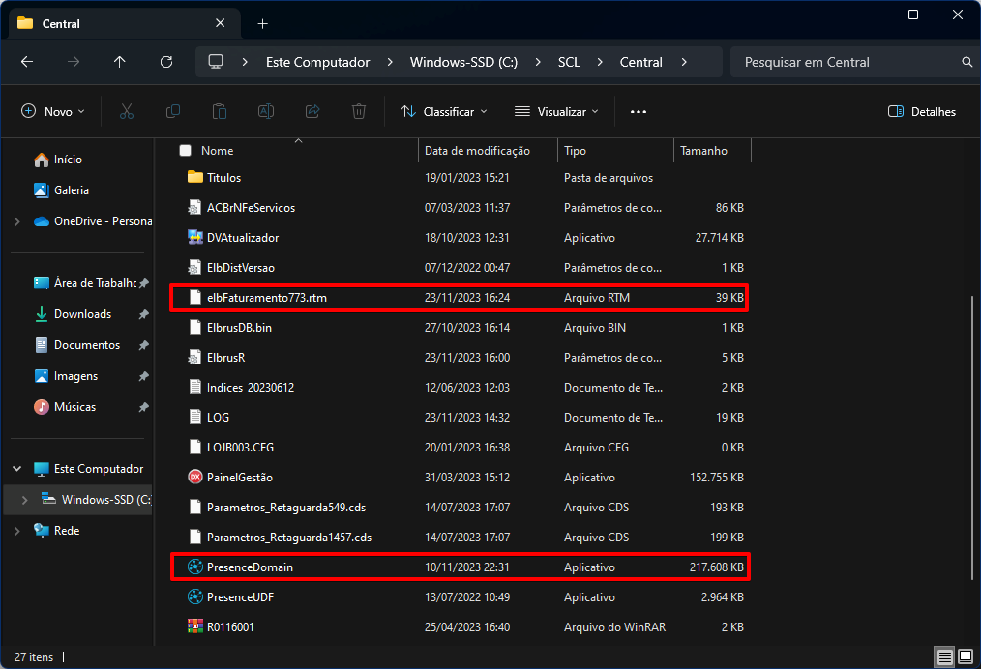Click the search magnifier icon
This screenshot has height=669, width=981.
[966, 62]
